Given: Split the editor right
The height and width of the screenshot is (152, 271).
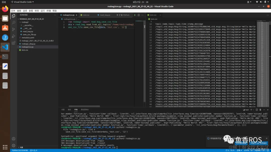Looking at the screenshot, I should (139, 15).
